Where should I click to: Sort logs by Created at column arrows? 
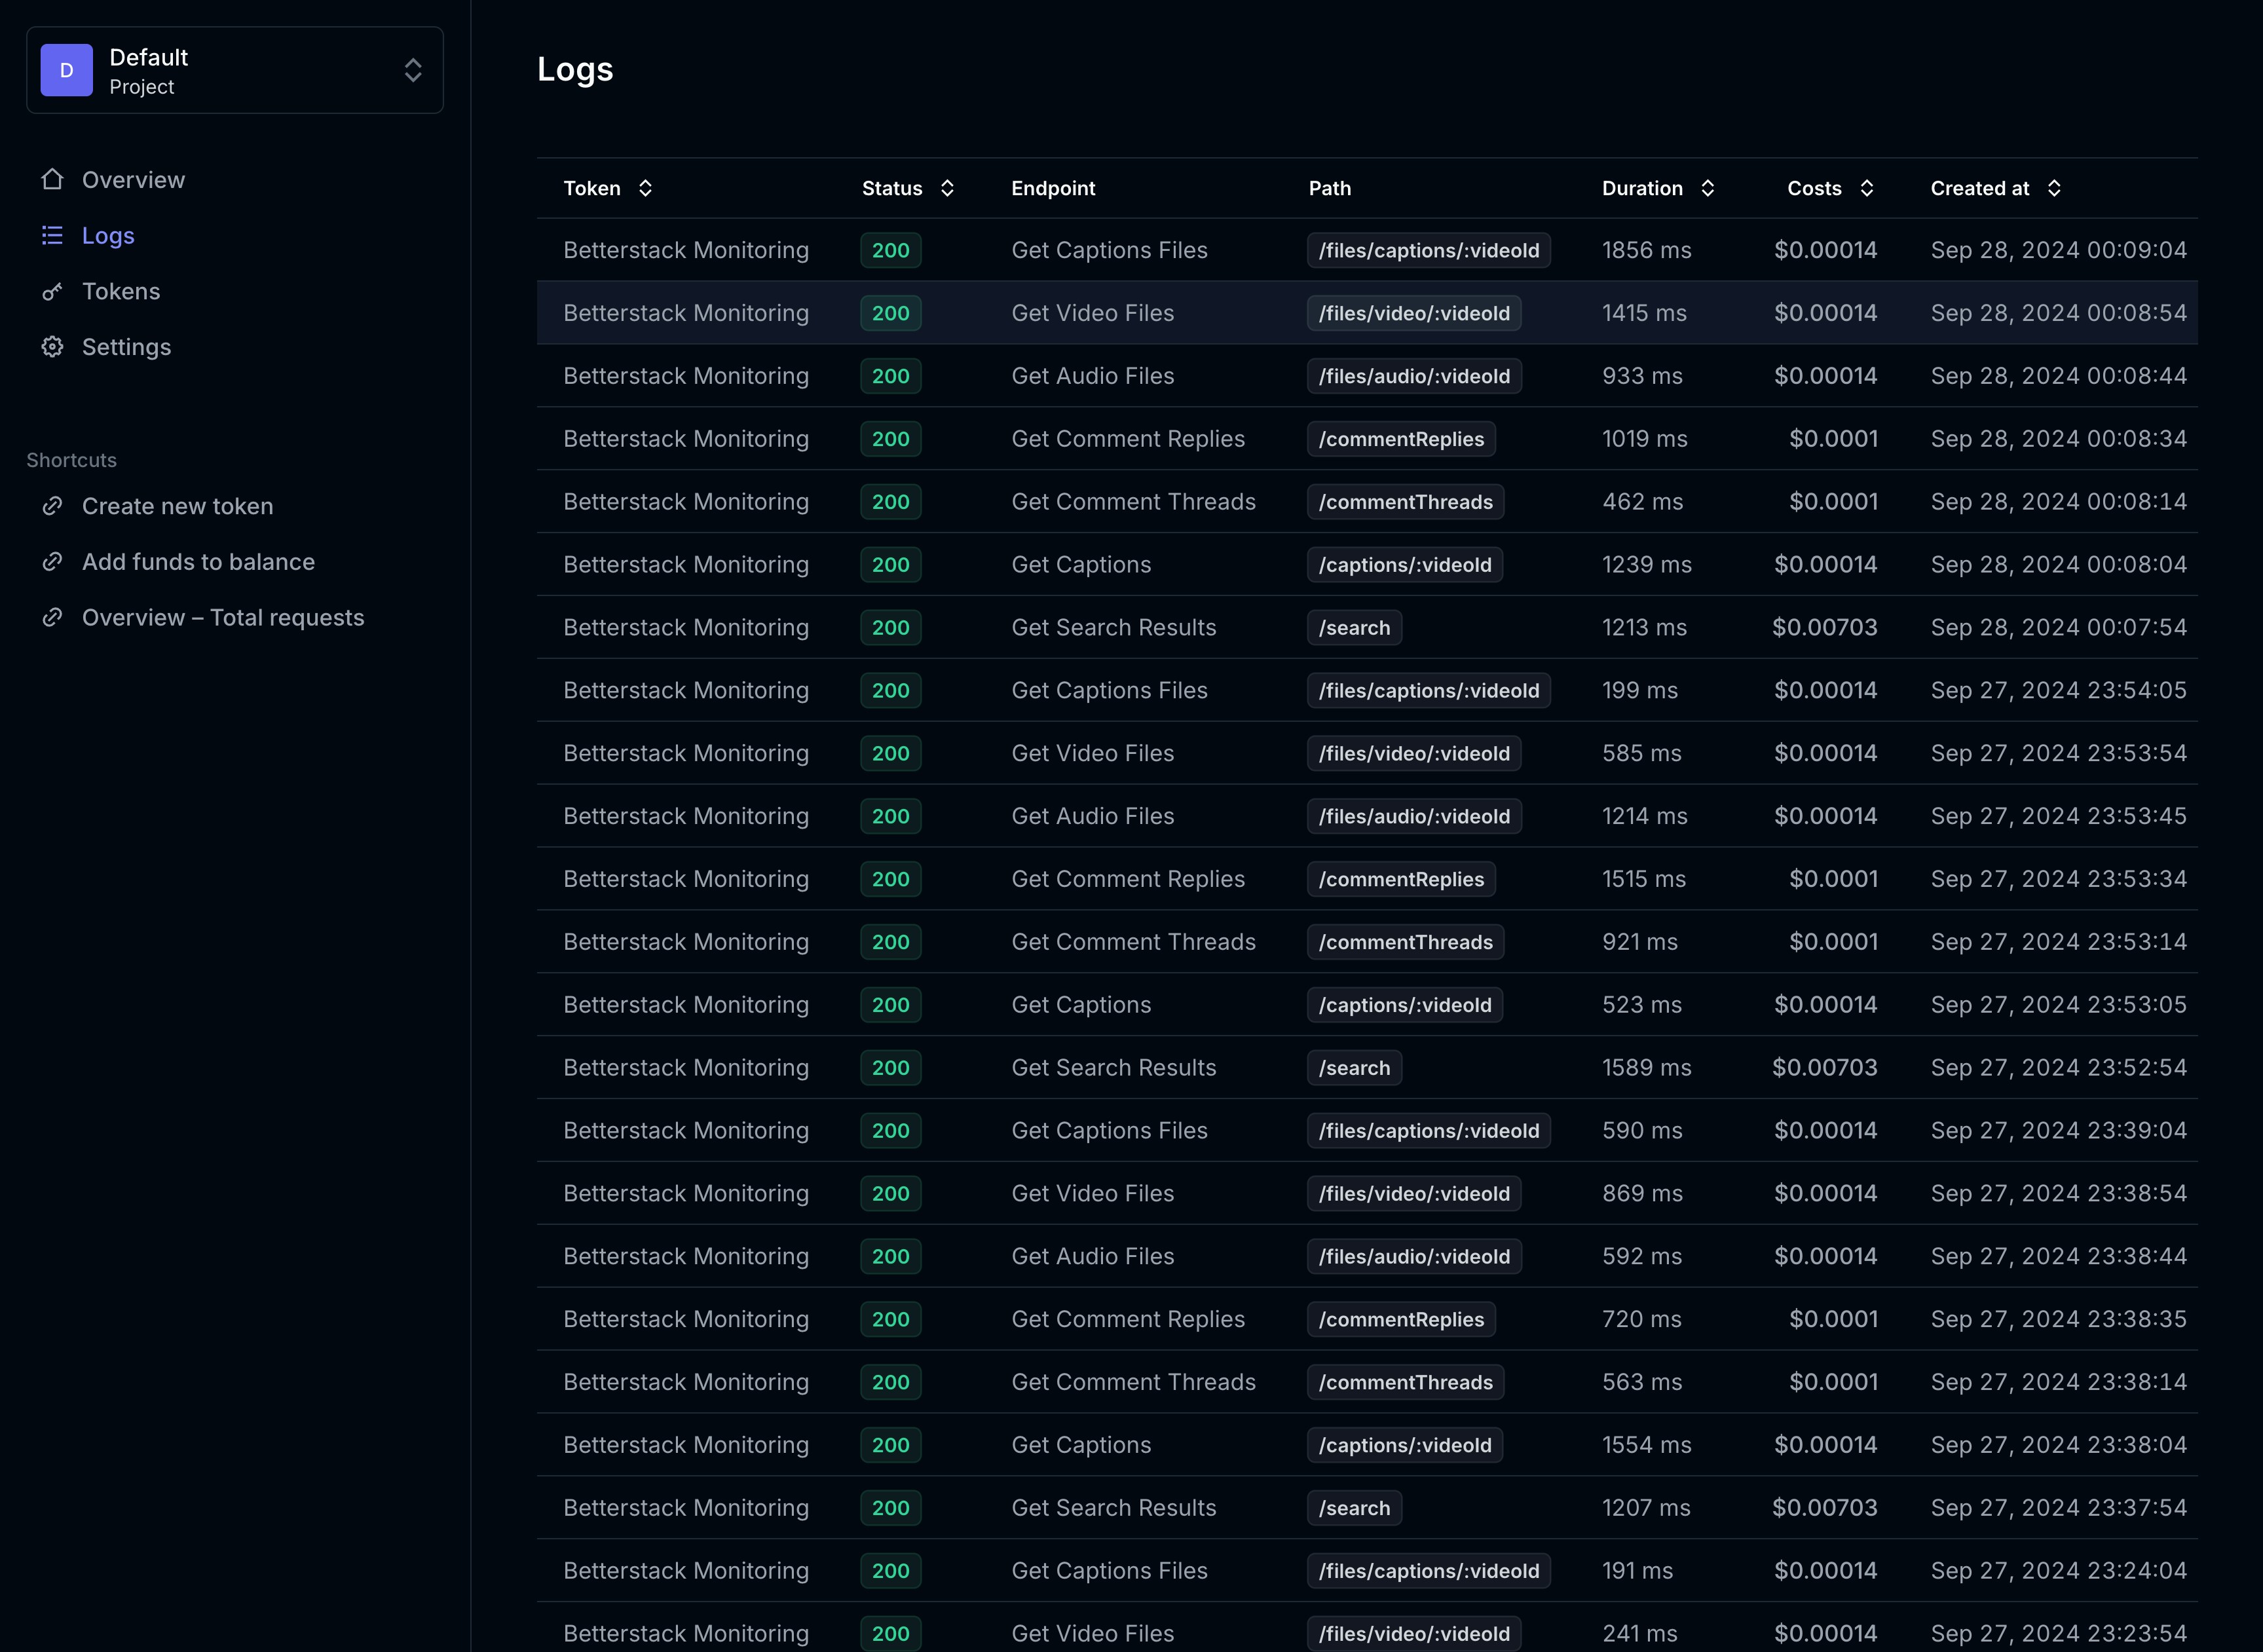[x=2053, y=188]
